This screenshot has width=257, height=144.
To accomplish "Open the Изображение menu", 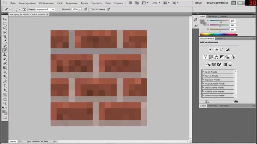I will tap(47, 3).
